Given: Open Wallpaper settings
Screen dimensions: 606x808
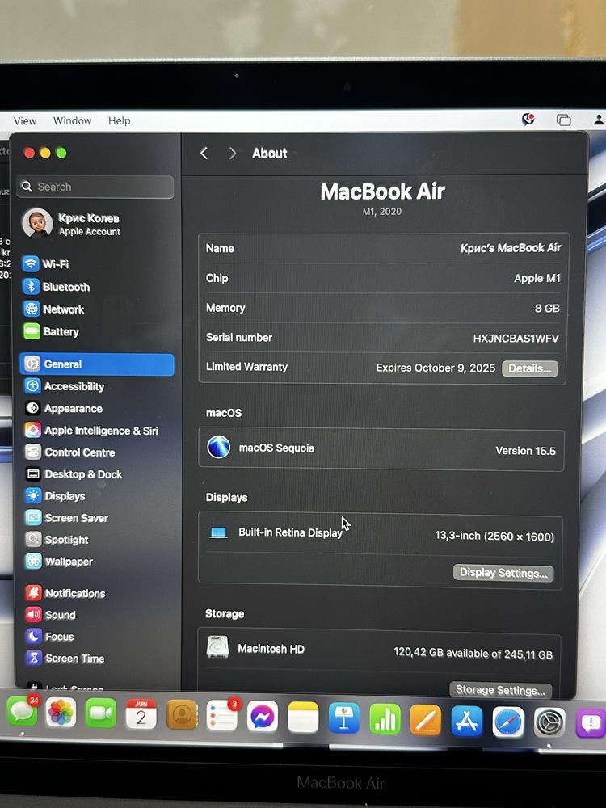Looking at the screenshot, I should point(97,562).
